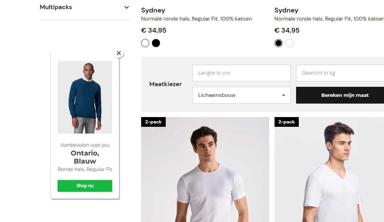The height and width of the screenshot is (222, 384).
Task: Click the Ontario, Blauw product name
Action: click(85, 157)
